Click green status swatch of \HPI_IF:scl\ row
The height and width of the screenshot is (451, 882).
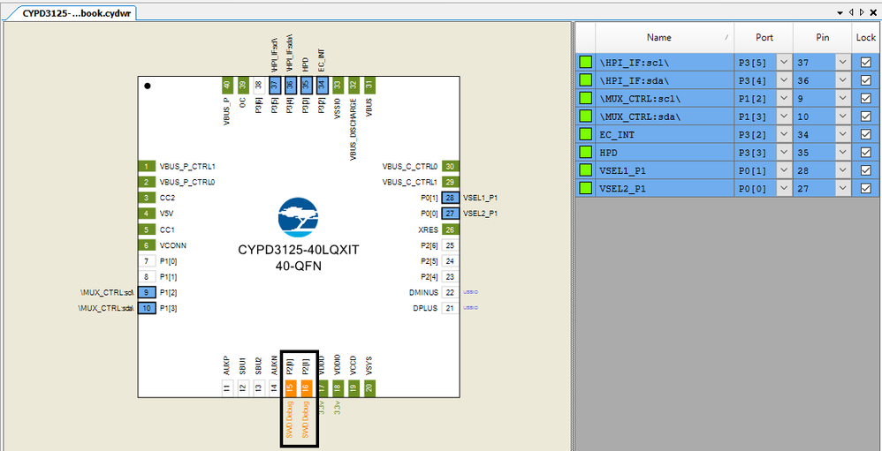pos(586,63)
